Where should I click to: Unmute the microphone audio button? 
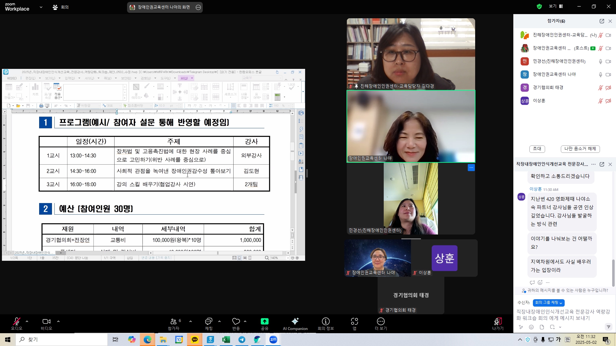17,322
